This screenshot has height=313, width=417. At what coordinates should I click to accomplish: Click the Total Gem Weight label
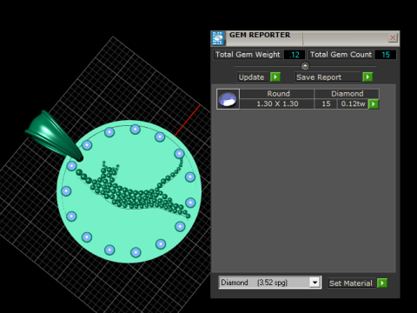pos(248,55)
